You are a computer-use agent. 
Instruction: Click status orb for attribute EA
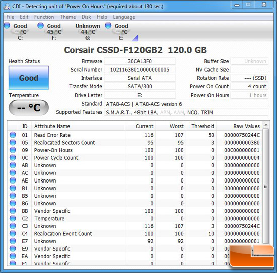13,256
